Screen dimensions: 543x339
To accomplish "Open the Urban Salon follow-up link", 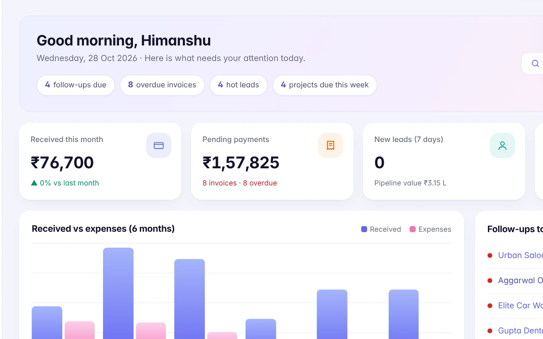I will tap(520, 255).
